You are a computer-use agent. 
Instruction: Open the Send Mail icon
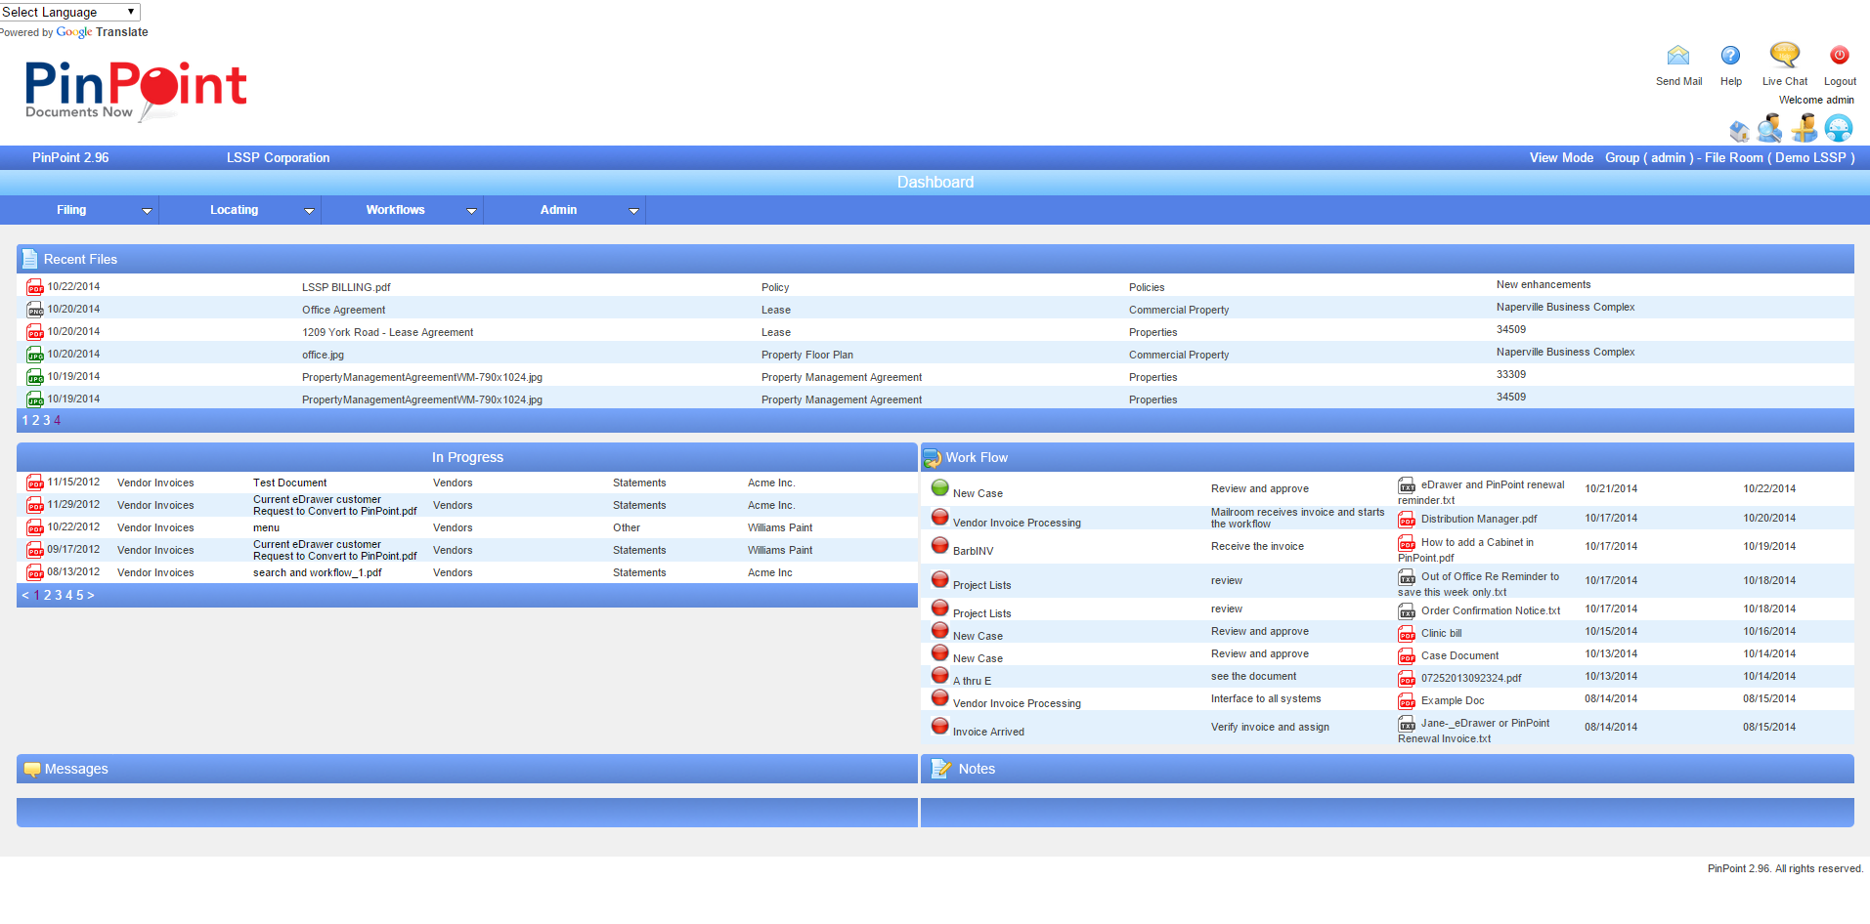click(1677, 56)
